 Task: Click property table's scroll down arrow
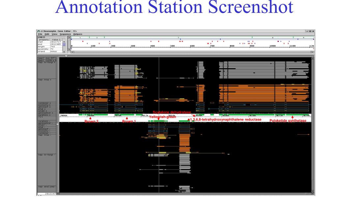[x=64, y=52]
